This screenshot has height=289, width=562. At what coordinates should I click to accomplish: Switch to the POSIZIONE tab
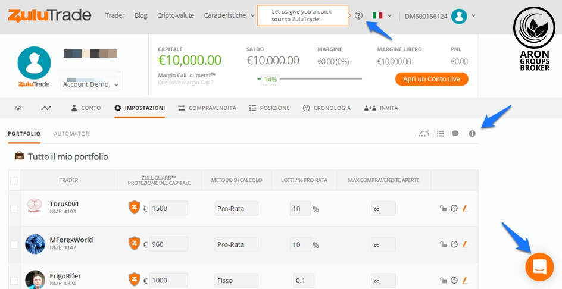[269, 108]
